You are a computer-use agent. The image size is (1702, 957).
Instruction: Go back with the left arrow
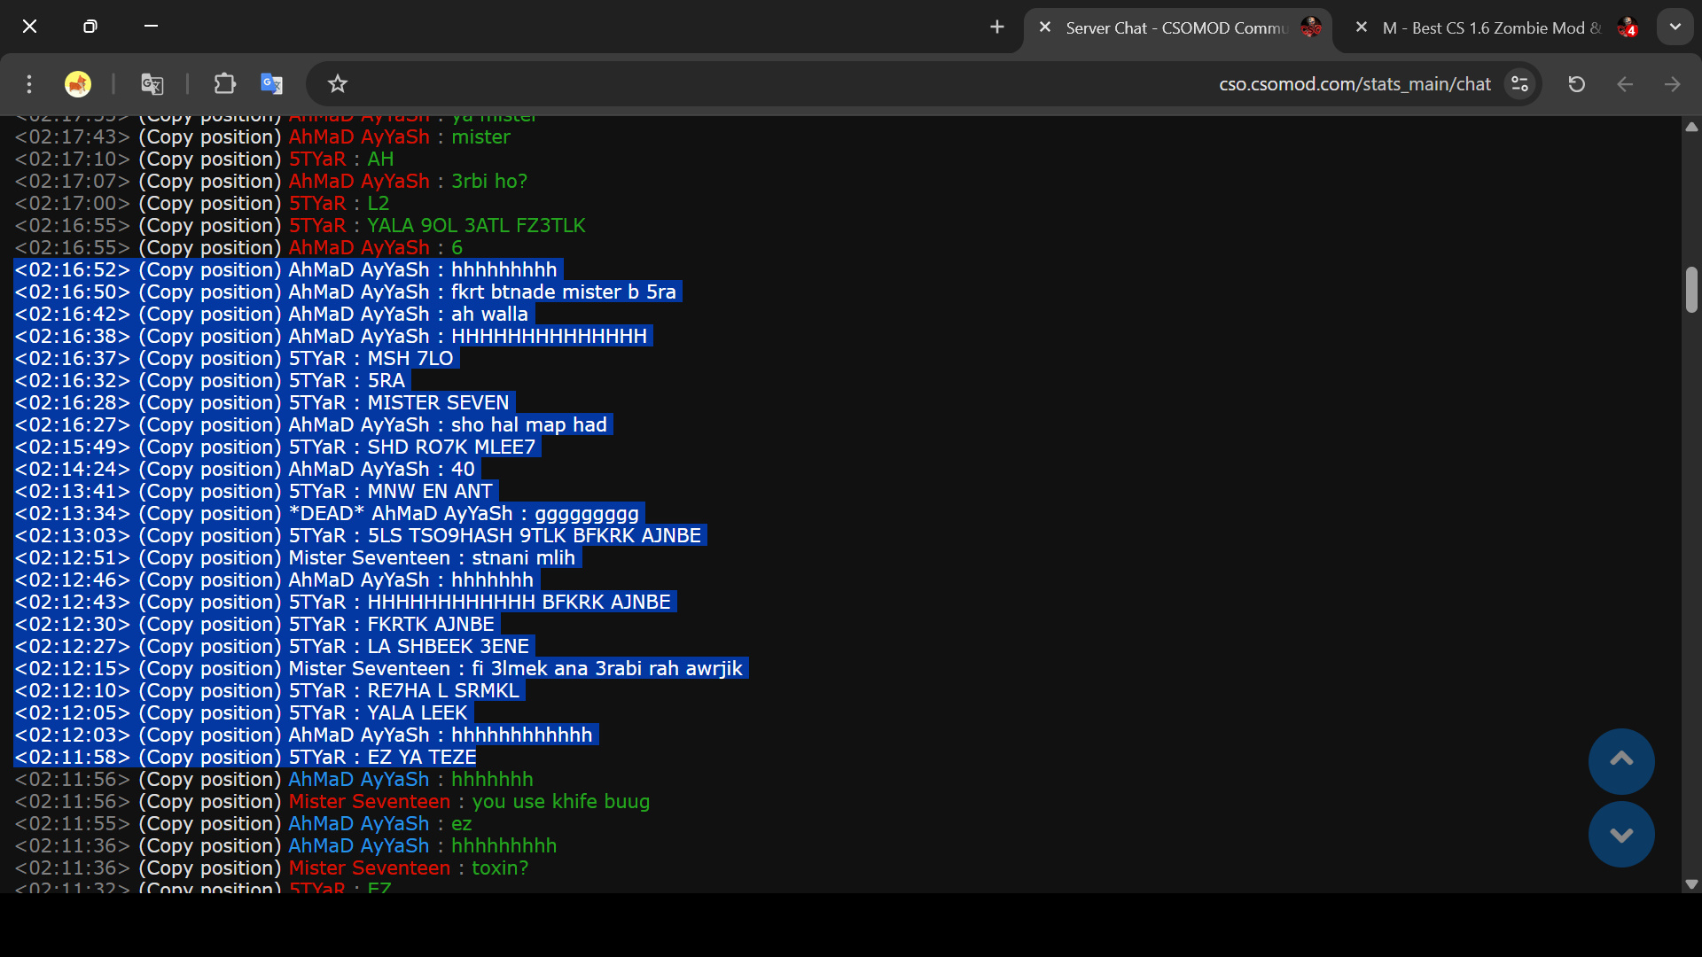[1625, 84]
